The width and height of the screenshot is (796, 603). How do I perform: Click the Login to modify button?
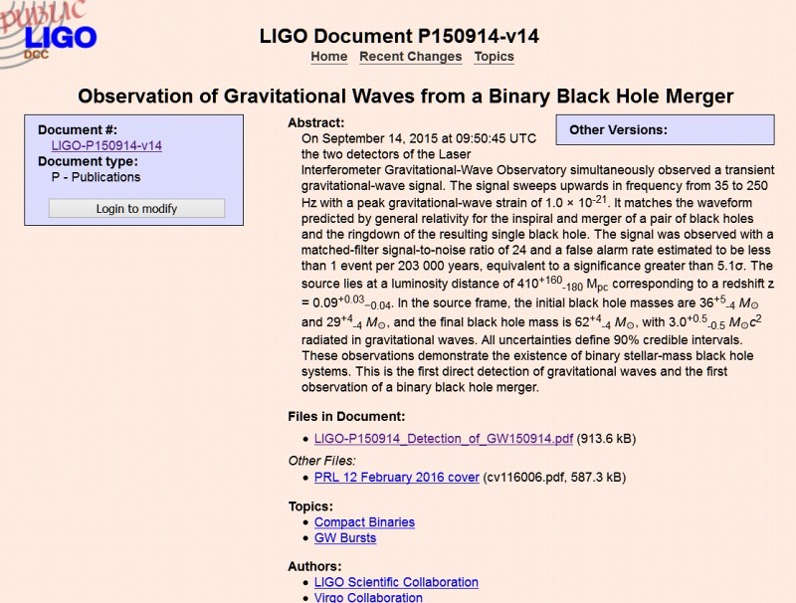tap(136, 208)
